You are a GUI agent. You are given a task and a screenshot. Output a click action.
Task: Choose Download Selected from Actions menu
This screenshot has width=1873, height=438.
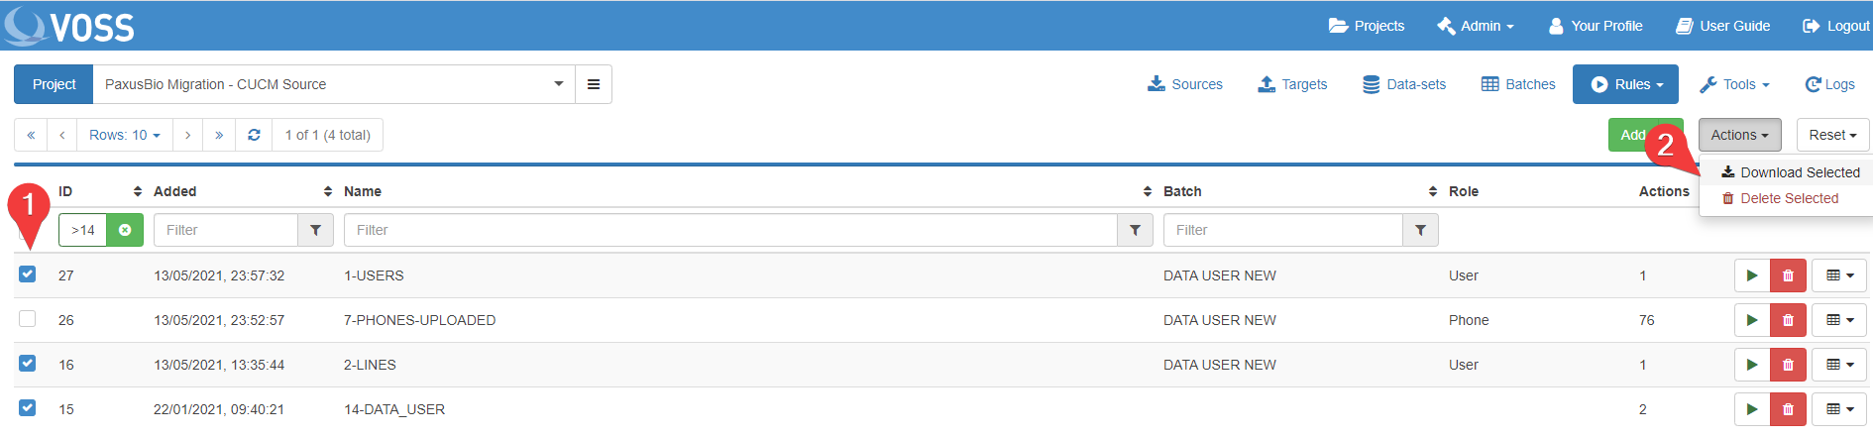point(1790,172)
